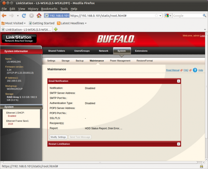This screenshot has height=169, width=208.
Task: Open the Storage sub-tab
Action: 66,61
